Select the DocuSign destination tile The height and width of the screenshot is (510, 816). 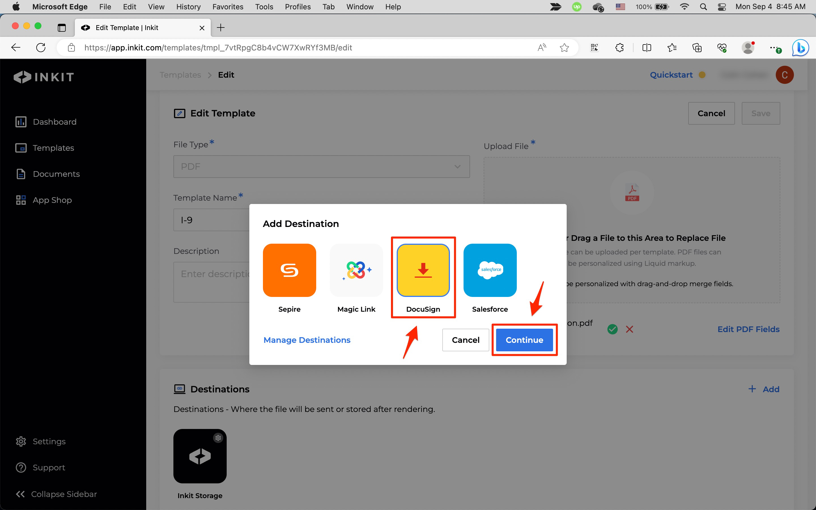point(423,270)
